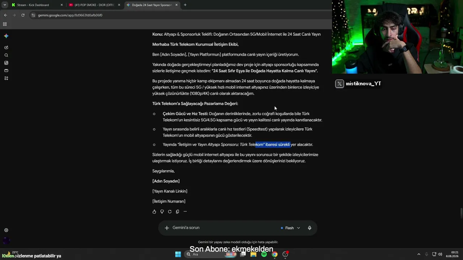Viewport: 463px width, 260px height.
Task: Open the Windows Start menu
Action: 178,254
